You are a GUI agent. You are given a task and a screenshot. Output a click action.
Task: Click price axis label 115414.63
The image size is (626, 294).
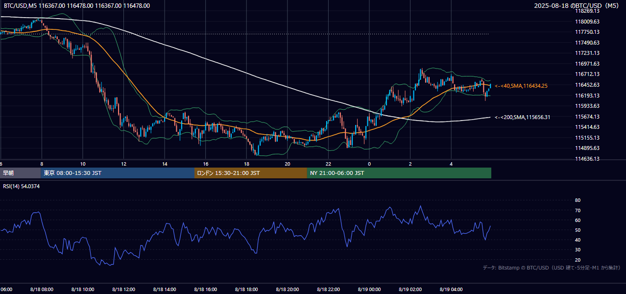(587, 127)
